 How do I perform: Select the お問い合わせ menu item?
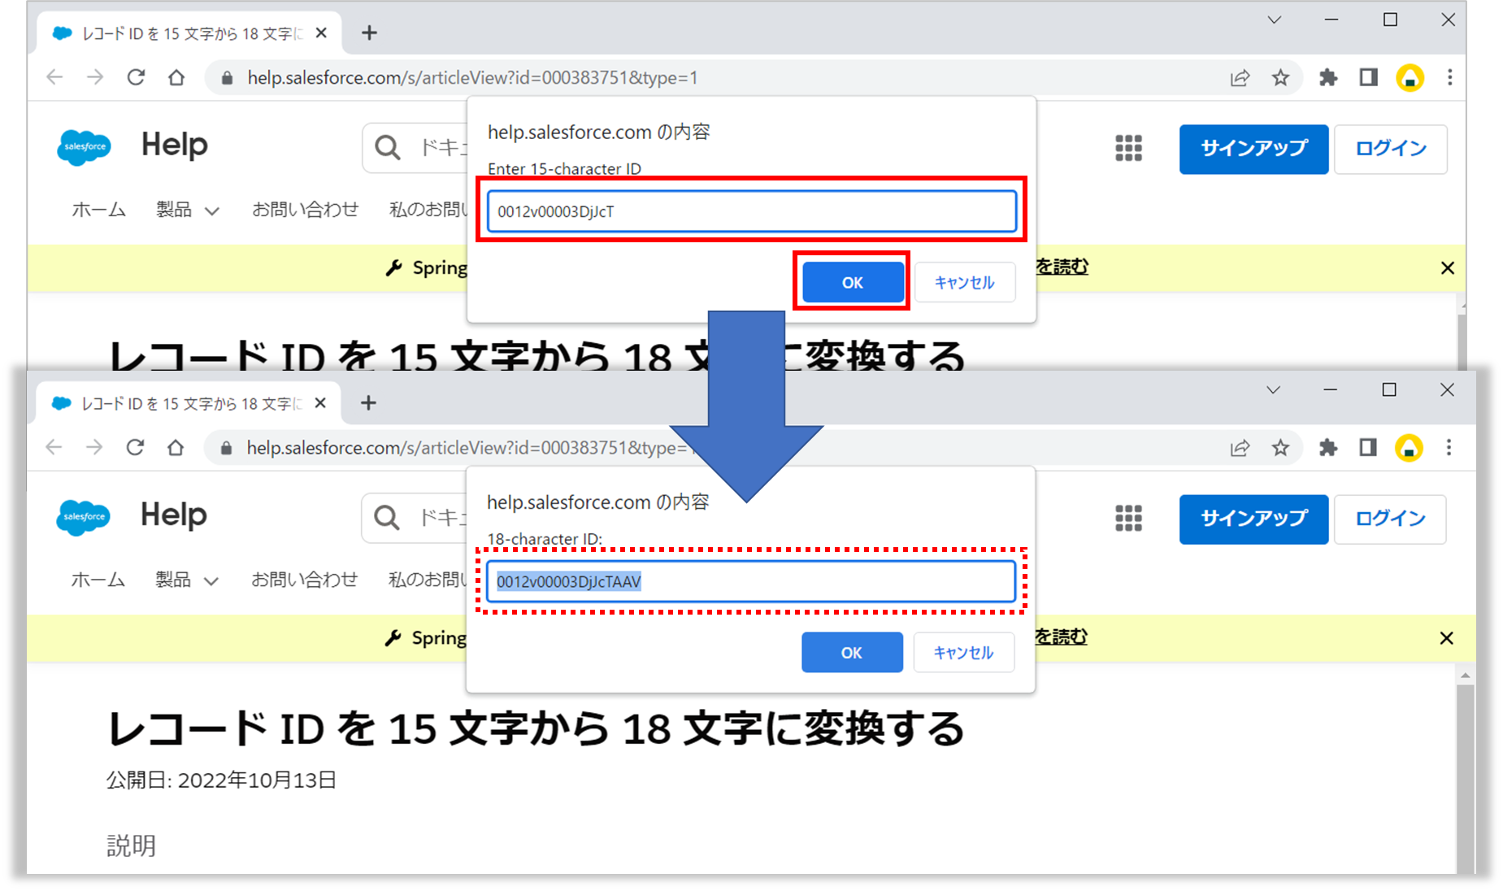(x=305, y=209)
